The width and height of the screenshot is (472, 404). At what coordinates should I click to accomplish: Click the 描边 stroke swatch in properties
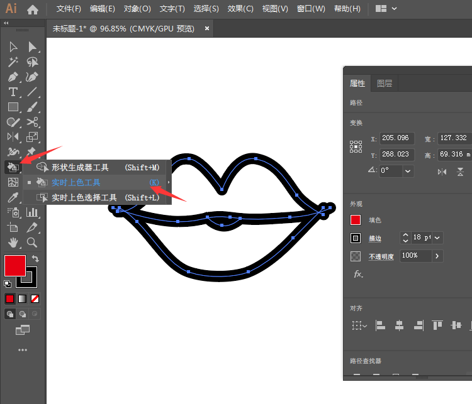tap(356, 238)
